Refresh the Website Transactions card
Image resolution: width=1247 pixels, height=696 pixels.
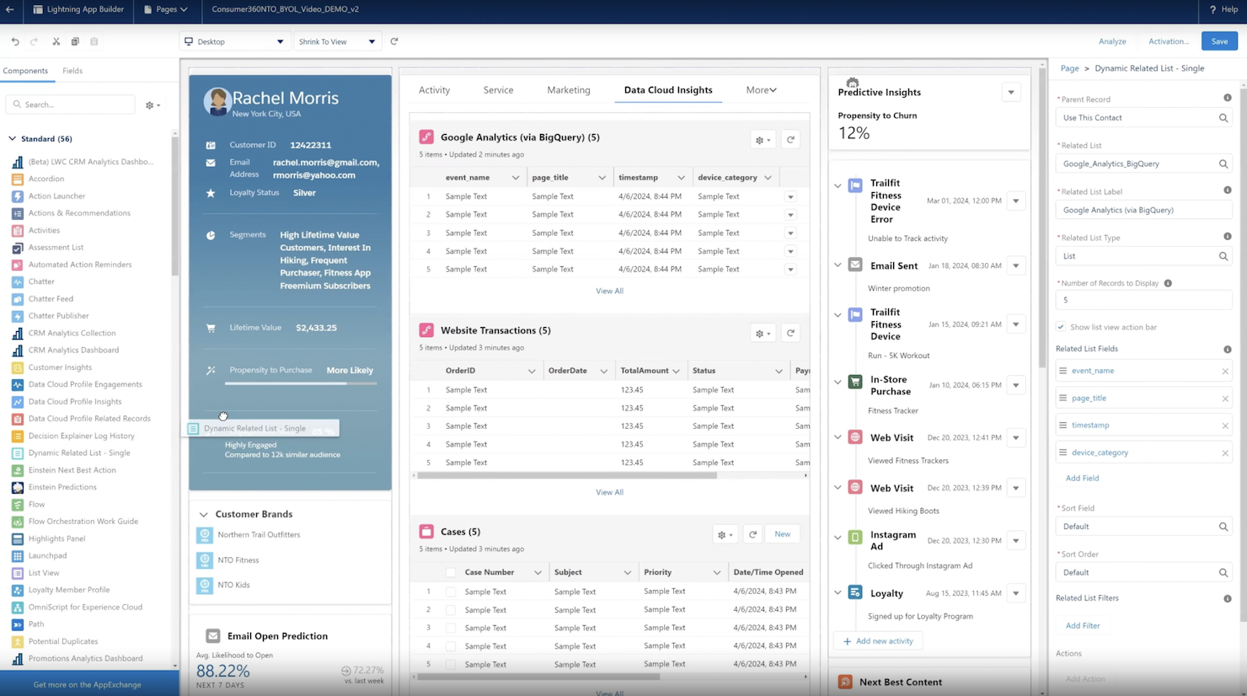click(790, 333)
